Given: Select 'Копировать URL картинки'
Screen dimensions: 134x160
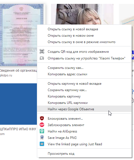Looking at the screenshot, I should [85, 103].
